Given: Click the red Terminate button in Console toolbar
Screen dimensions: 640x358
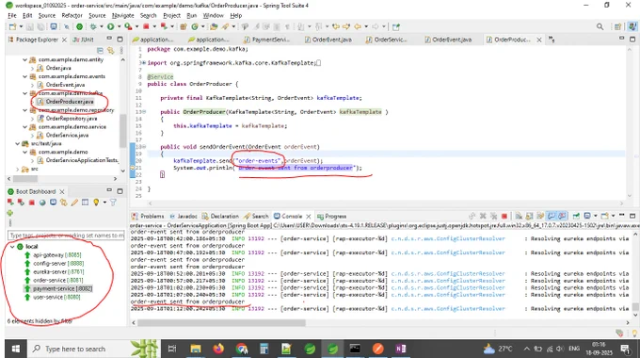Looking at the screenshot, I should pyautogui.click(x=504, y=216).
